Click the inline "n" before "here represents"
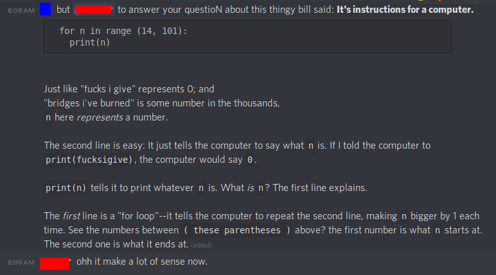The image size is (496, 275). 48,117
